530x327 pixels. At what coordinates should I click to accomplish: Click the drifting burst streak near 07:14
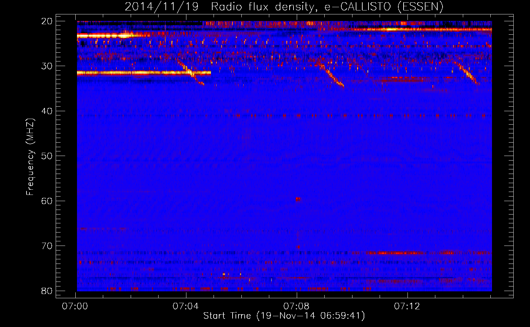(468, 74)
